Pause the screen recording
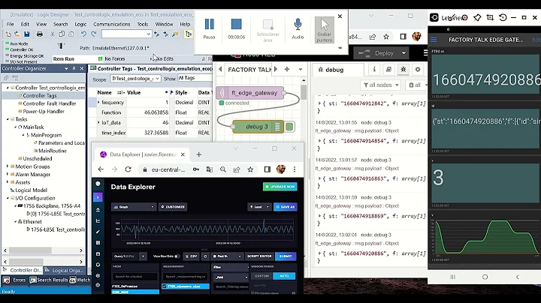 tap(209, 28)
